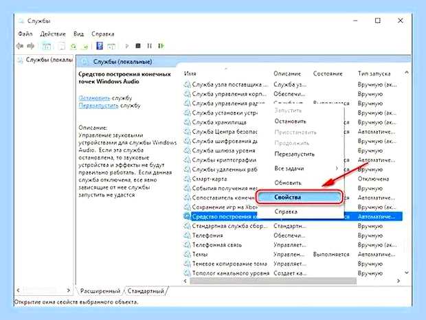
Task: Select the Телефонная связь service row
Action: tap(293, 245)
